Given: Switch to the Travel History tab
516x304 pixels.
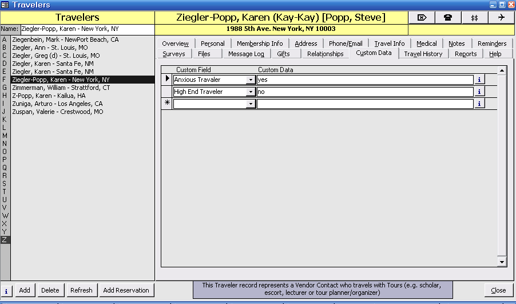Looking at the screenshot, I should pos(423,54).
